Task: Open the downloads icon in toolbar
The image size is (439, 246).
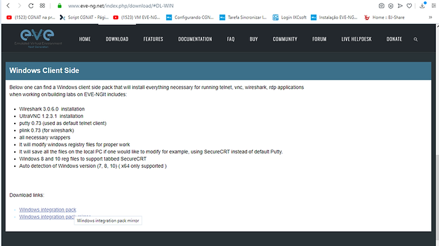Action: [x=422, y=5]
